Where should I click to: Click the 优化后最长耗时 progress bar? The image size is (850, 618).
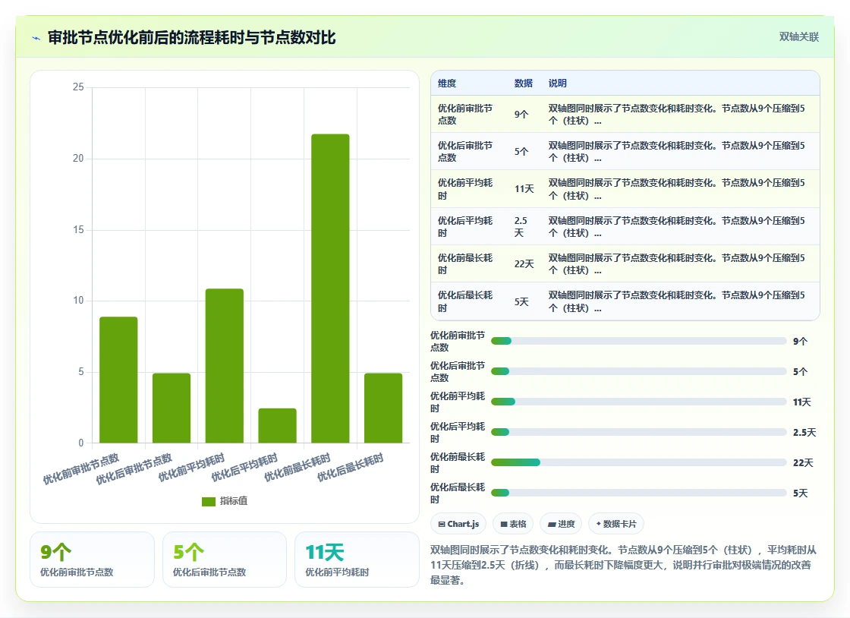[x=638, y=493]
